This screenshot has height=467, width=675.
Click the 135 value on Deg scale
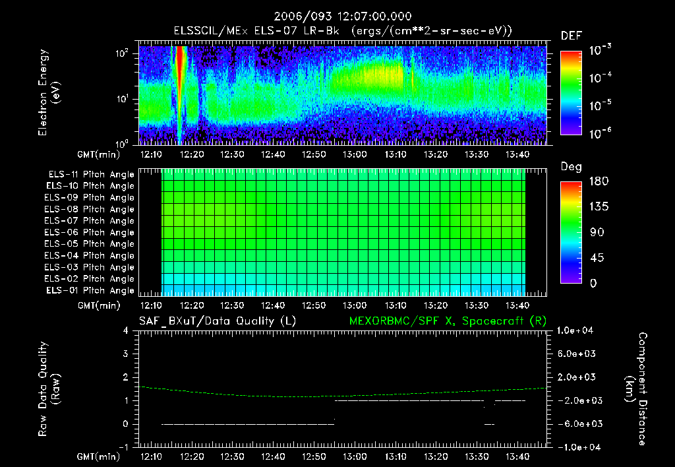tap(599, 207)
